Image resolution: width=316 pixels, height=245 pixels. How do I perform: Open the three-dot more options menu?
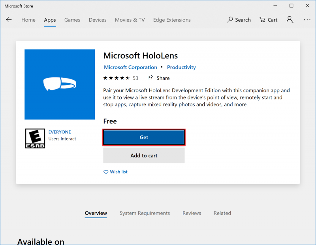click(x=307, y=20)
